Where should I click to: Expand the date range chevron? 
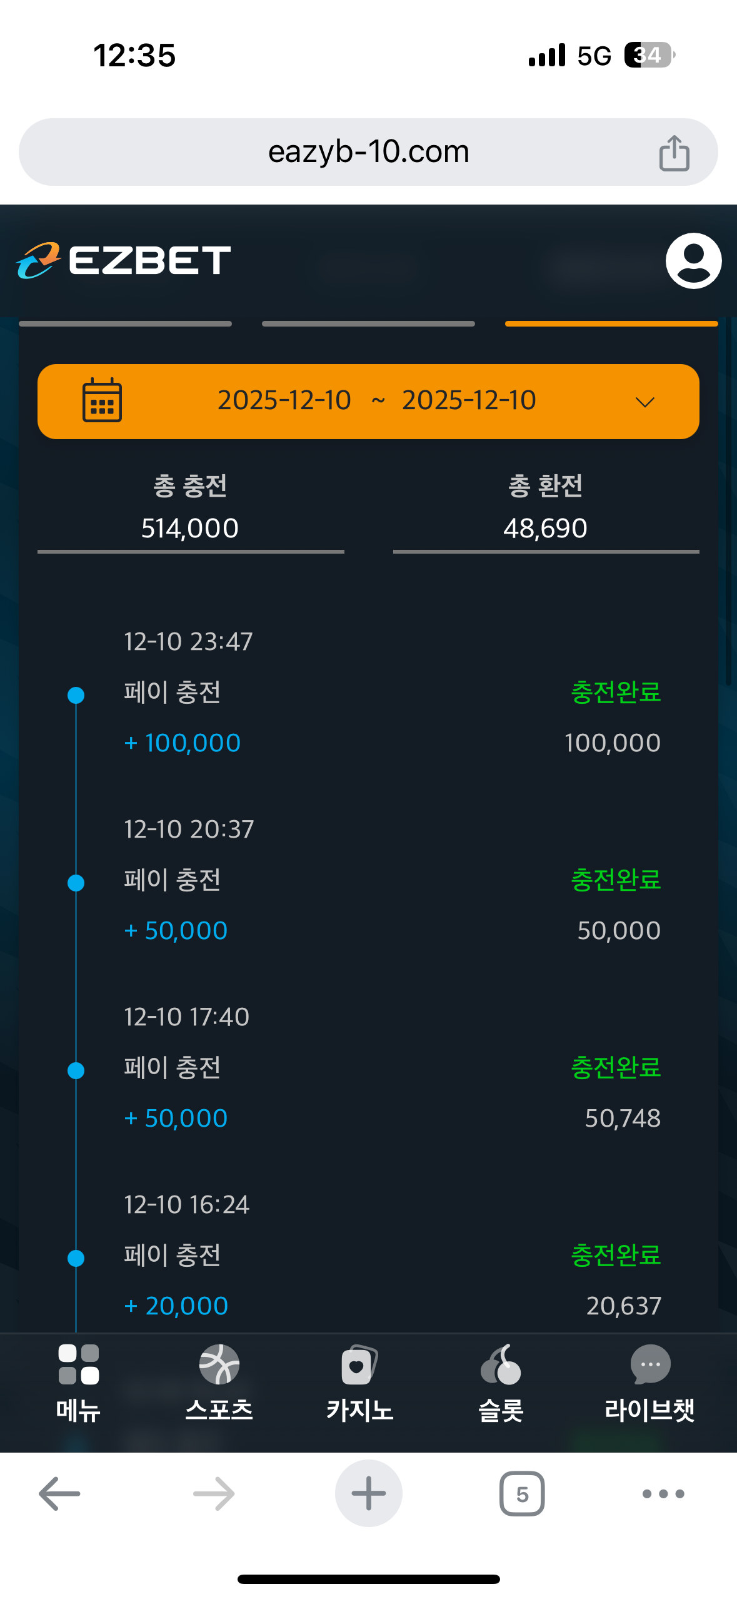644,402
